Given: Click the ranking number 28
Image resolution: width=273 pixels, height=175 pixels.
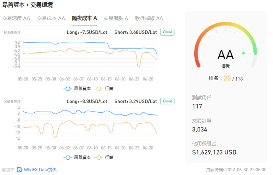Looking at the screenshot, I should pyautogui.click(x=227, y=79).
